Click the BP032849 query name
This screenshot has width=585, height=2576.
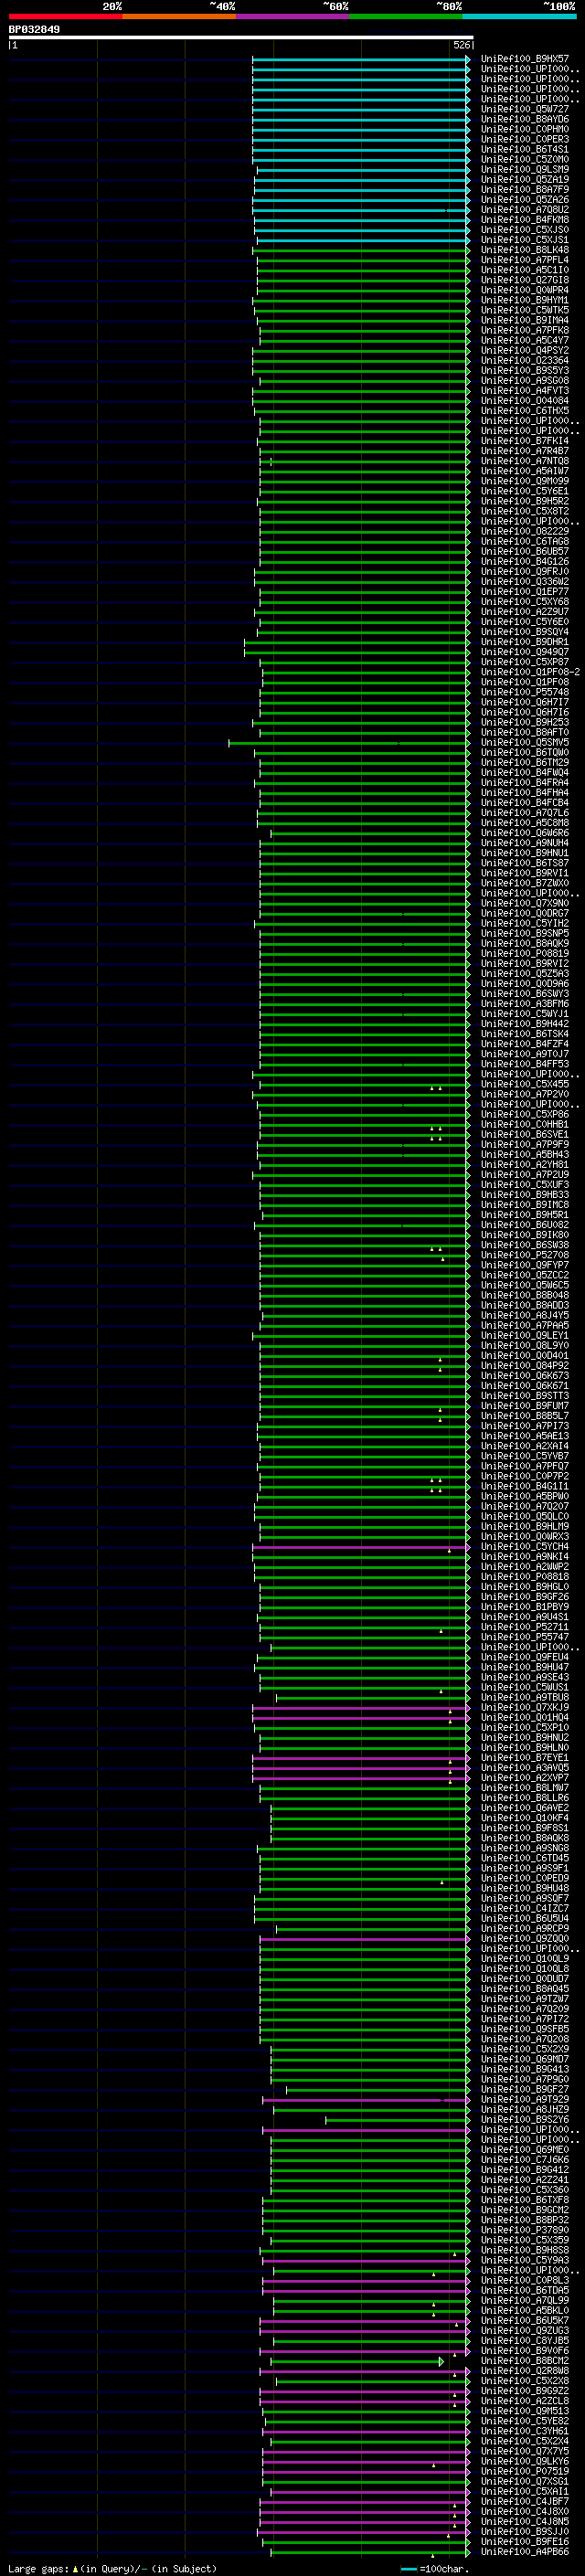click(34, 29)
